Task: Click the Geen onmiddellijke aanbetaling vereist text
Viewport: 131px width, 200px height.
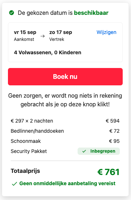Action: click(67, 183)
